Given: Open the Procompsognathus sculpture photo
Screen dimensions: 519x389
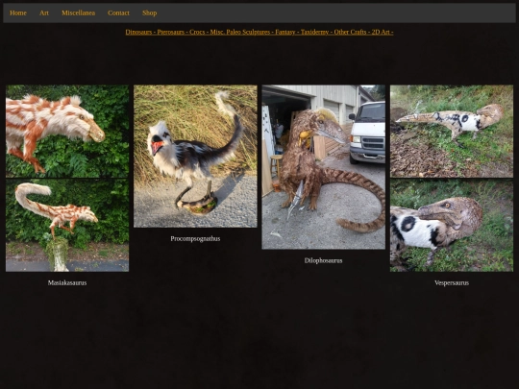Looking at the screenshot, I should 195,157.
